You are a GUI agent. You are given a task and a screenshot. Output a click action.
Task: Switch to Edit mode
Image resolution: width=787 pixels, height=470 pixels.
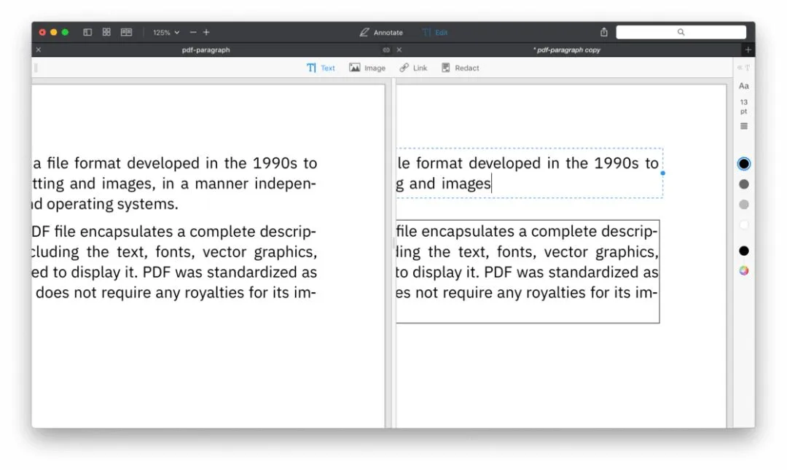(435, 32)
